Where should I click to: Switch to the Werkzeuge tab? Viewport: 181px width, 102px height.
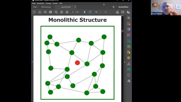(x=46, y=7)
